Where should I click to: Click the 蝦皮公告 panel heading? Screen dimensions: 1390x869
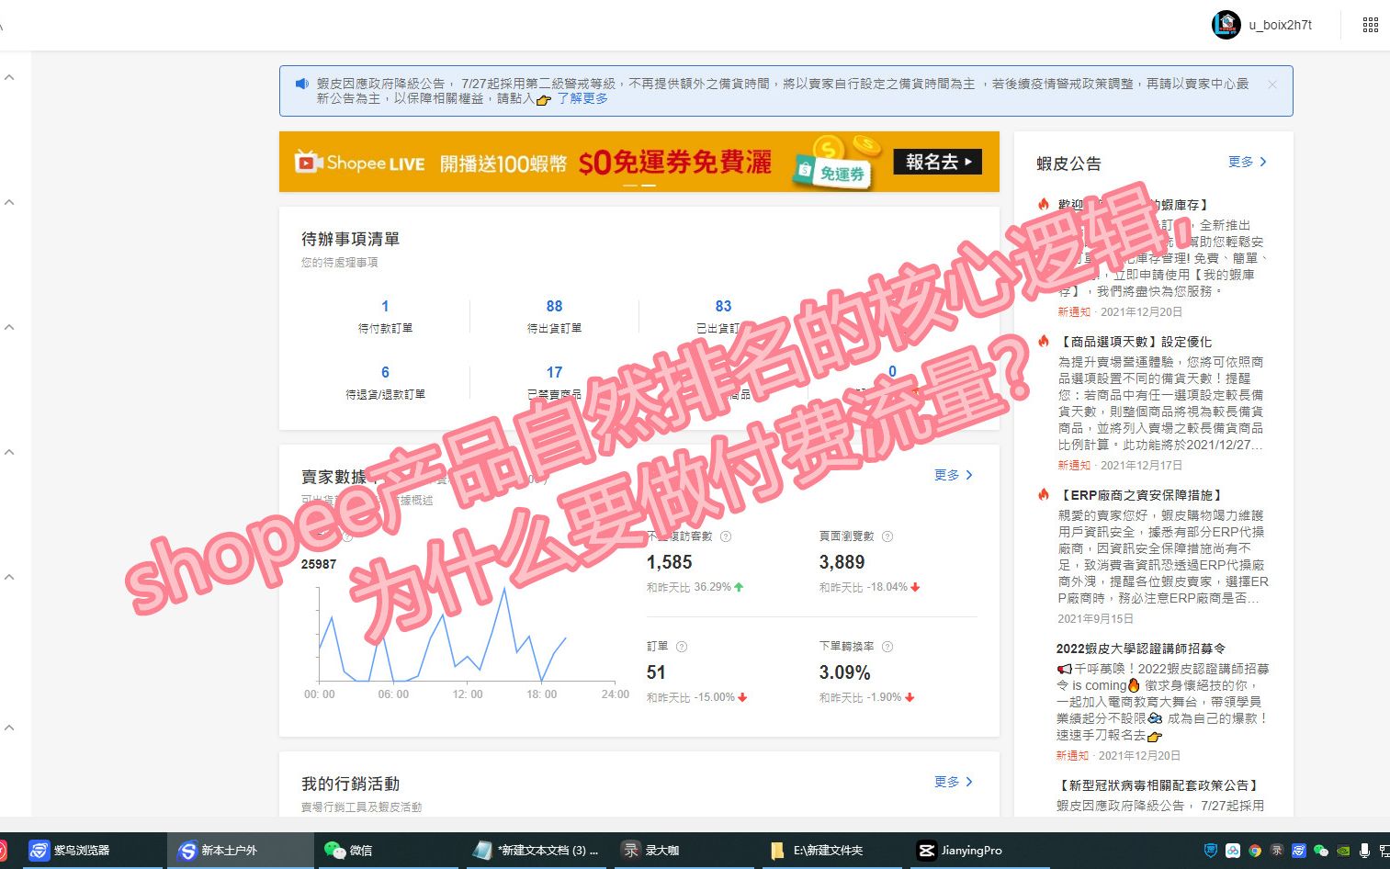point(1068,164)
